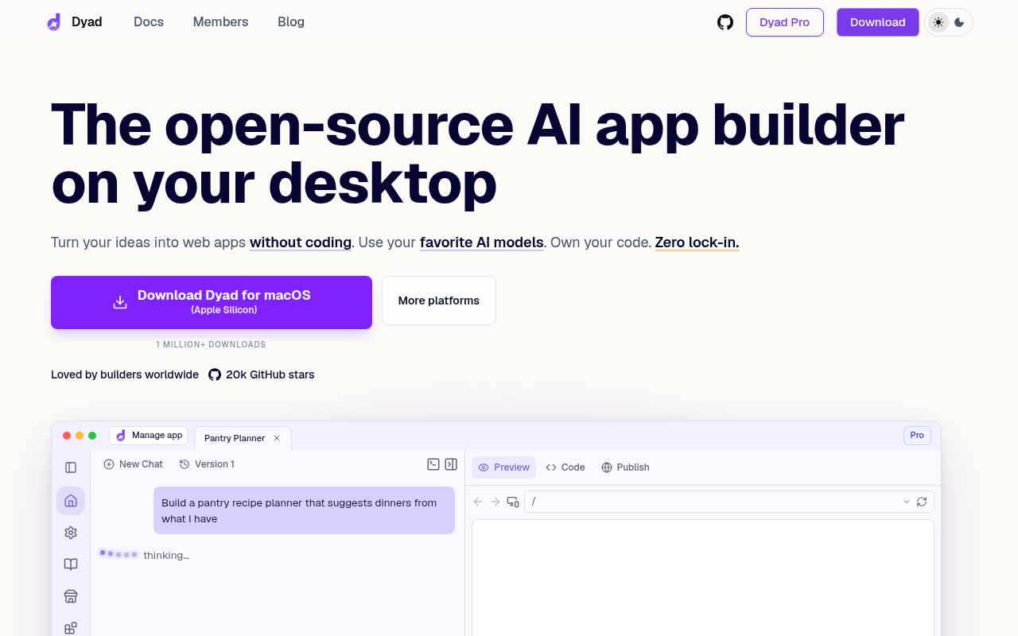Screen dimensions: 1018x636
Task: Click the Dyad logo in the navbar
Action: click(x=74, y=22)
